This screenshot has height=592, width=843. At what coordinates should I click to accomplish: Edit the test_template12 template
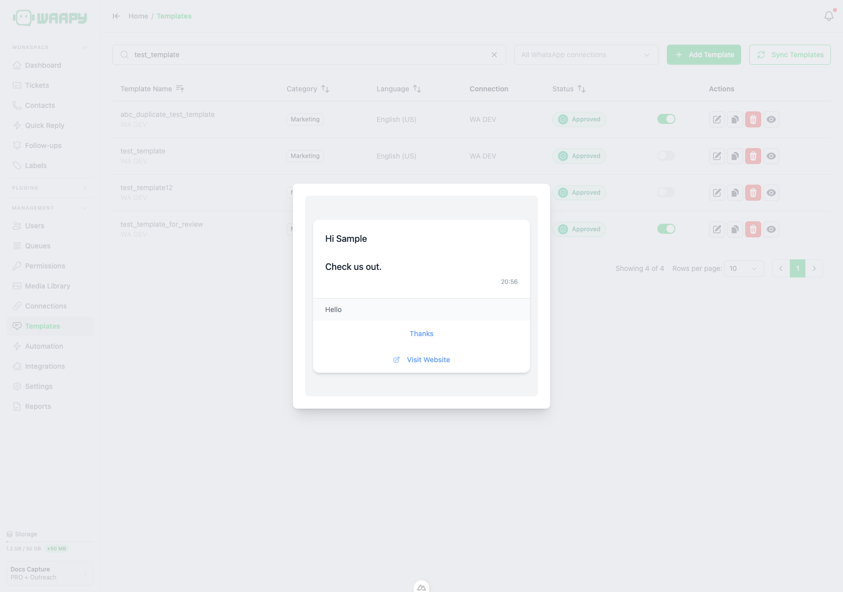click(x=717, y=193)
